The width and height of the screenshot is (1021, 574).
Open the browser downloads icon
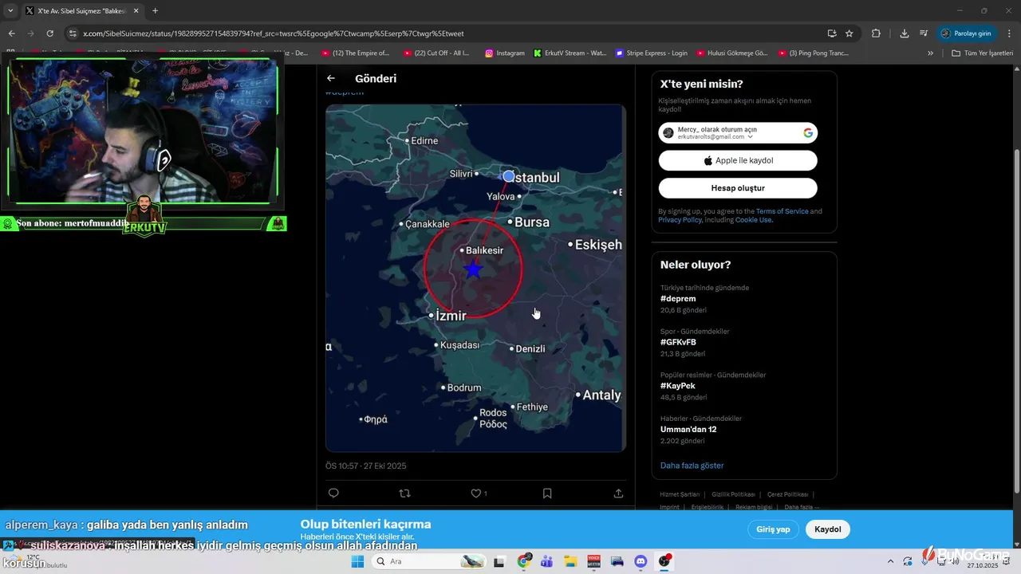[904, 33]
